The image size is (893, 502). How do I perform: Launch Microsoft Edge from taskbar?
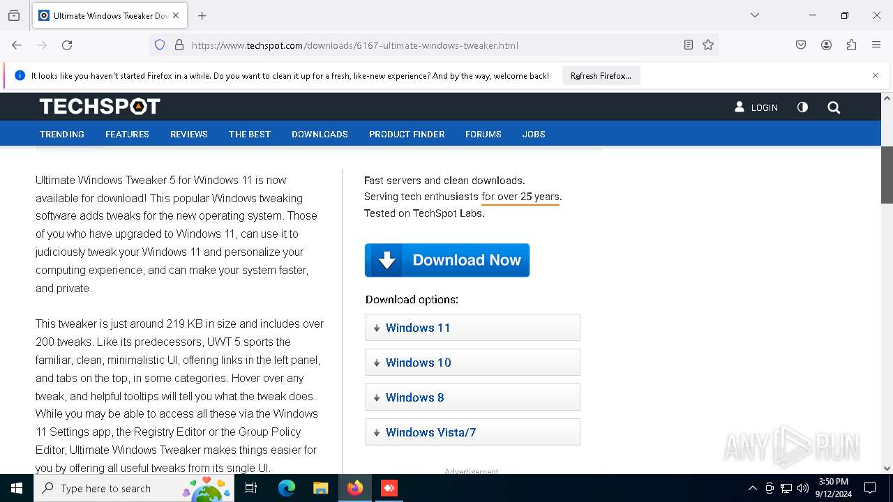coord(287,488)
